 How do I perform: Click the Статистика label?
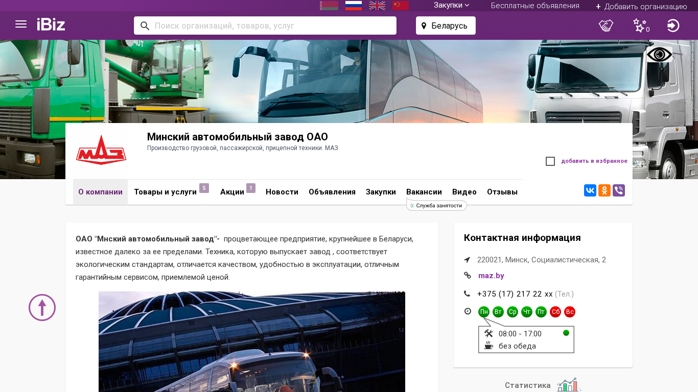pyautogui.click(x=528, y=385)
